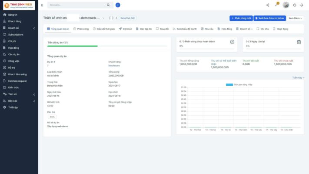
Task: Click the Đang thực hiện status badge
Action: pyautogui.click(x=128, y=18)
